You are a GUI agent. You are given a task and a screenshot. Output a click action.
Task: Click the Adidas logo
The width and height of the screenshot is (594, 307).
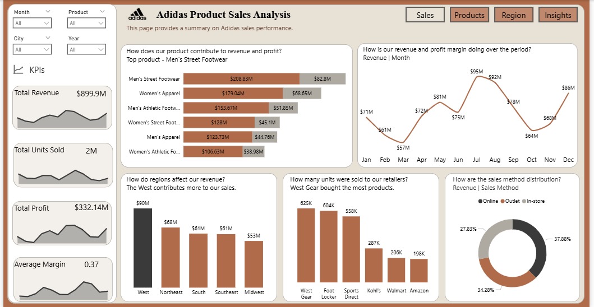[137, 15]
